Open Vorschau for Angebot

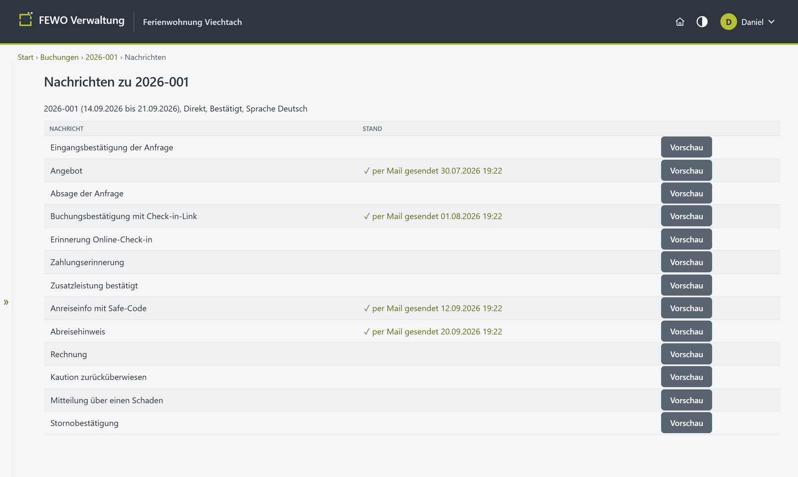[x=686, y=171]
